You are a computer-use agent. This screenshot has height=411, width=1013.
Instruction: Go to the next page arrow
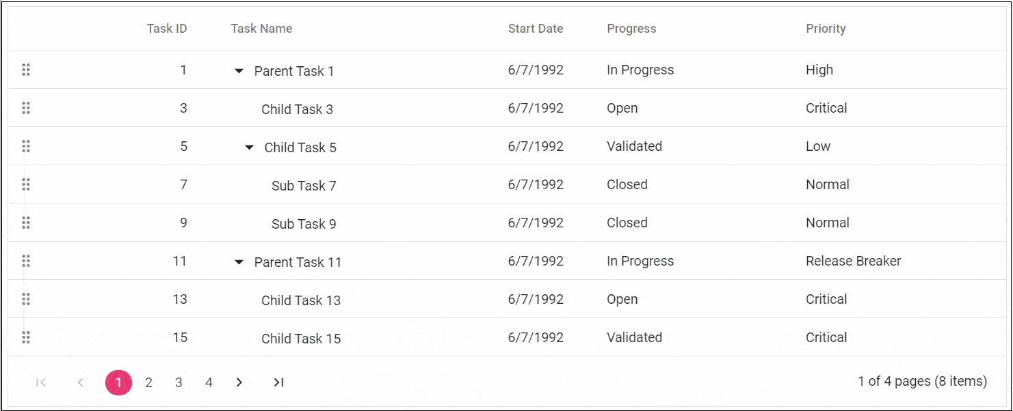pyautogui.click(x=239, y=382)
